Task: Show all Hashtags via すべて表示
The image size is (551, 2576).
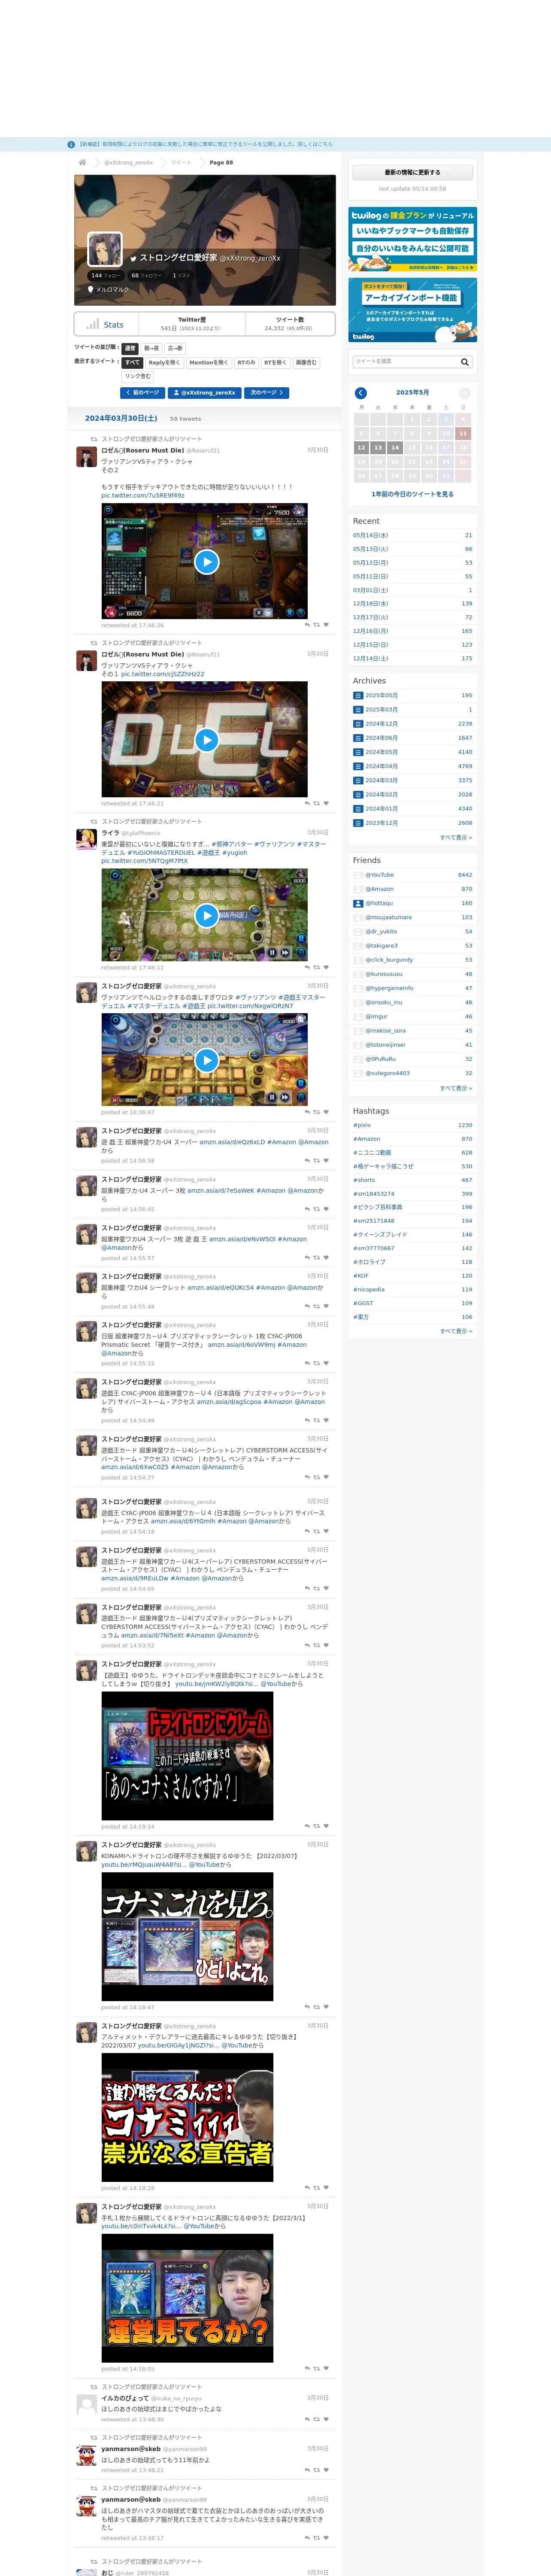Action: point(456,1331)
